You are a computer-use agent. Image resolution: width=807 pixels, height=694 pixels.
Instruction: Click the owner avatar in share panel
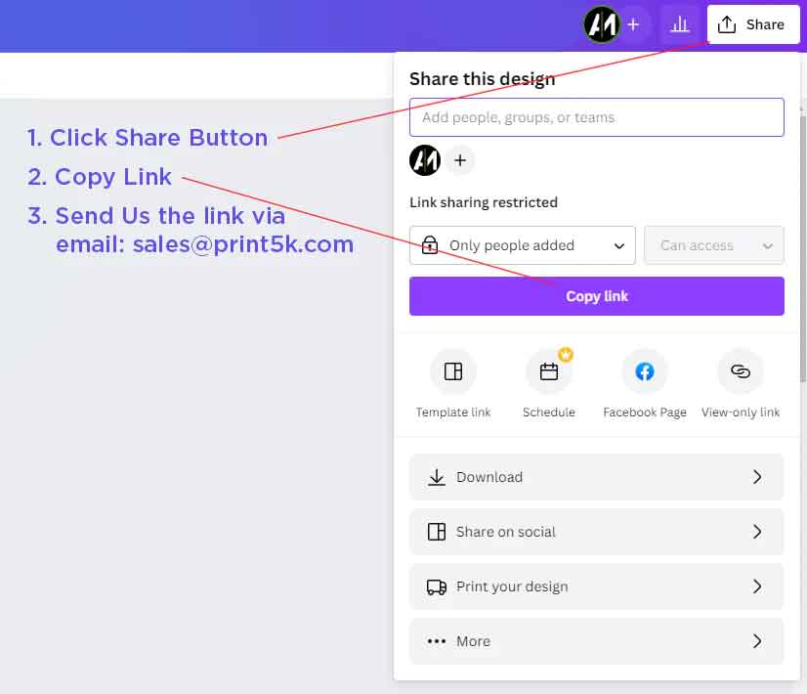[425, 160]
